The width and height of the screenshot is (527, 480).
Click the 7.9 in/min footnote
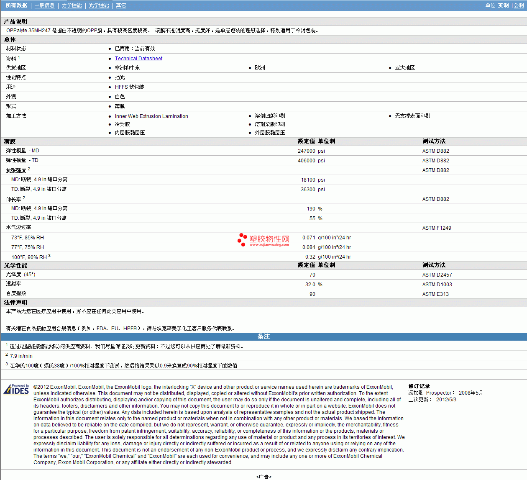[x=21, y=356]
